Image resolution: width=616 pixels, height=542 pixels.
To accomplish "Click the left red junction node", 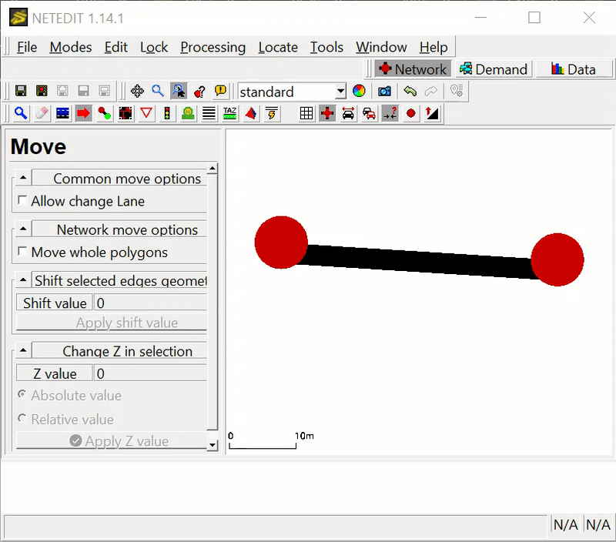I will (281, 243).
